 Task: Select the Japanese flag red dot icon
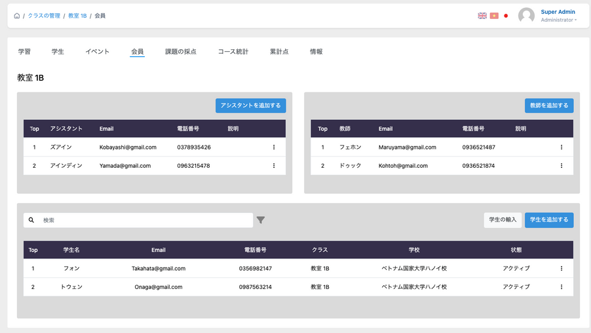(506, 16)
